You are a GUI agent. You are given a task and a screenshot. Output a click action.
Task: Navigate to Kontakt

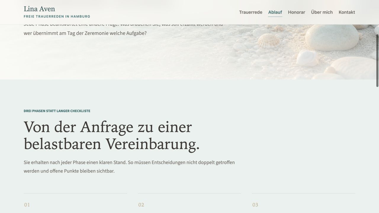347,12
